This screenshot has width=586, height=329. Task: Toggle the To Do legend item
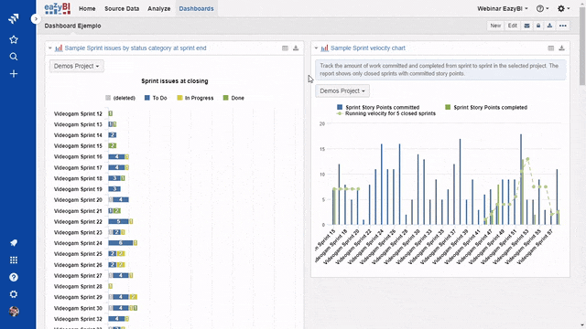click(156, 98)
